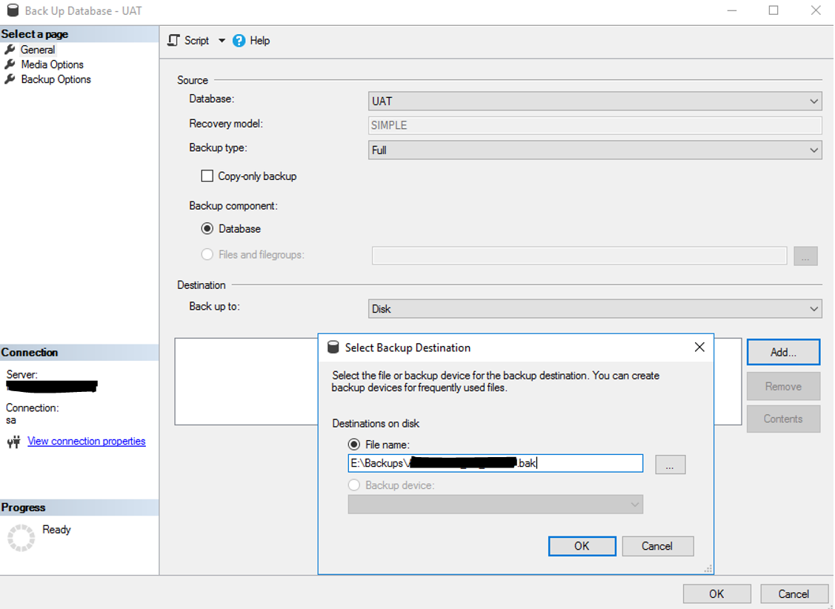Click the Remove destination button
Image resolution: width=835 pixels, height=609 pixels.
click(x=783, y=387)
